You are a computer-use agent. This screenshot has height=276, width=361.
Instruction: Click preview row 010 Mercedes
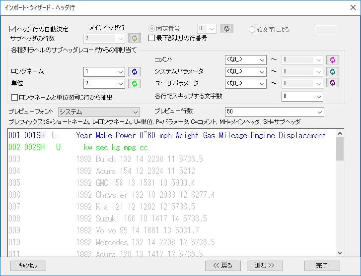tap(111, 242)
